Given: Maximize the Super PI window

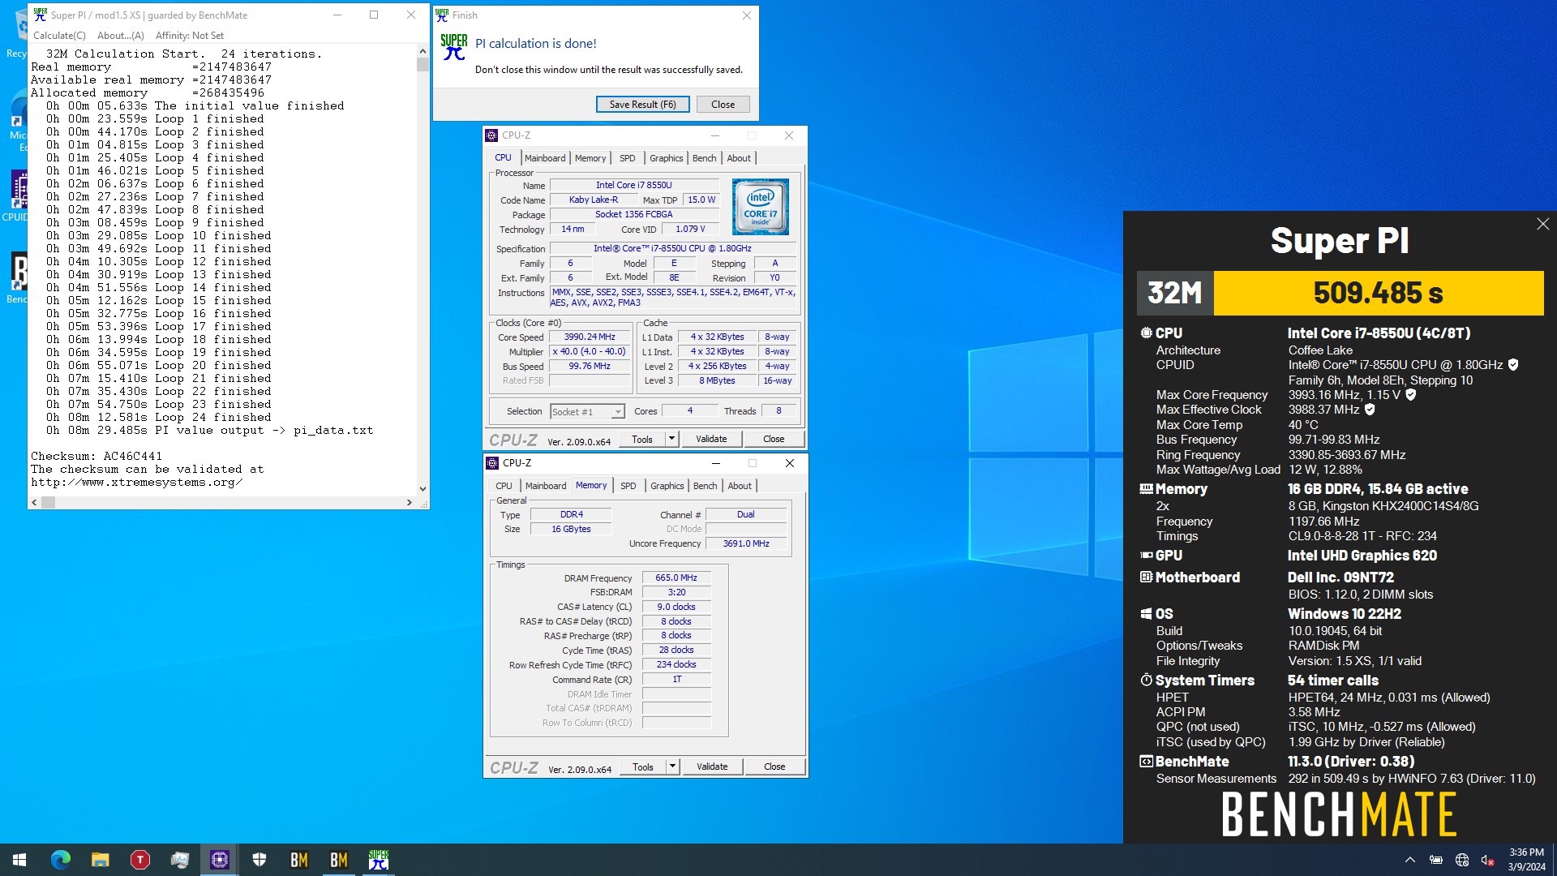Looking at the screenshot, I should 374,15.
